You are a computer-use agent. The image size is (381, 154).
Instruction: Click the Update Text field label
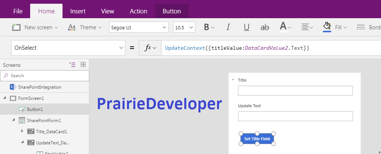pos(249,106)
